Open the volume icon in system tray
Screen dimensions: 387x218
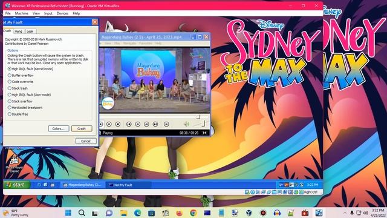[366, 213]
